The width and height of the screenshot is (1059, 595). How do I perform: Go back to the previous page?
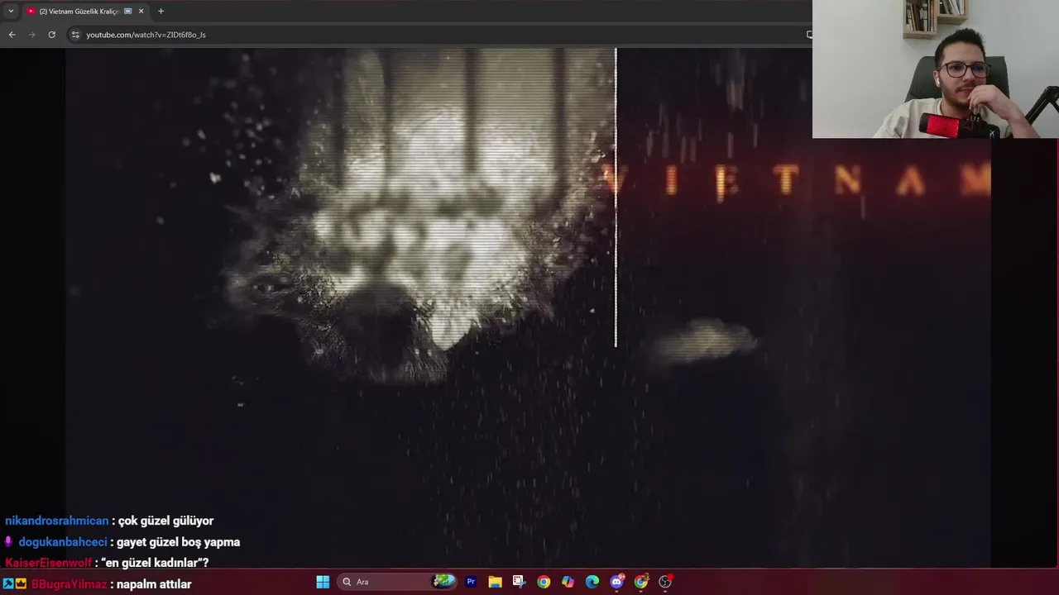tap(12, 35)
